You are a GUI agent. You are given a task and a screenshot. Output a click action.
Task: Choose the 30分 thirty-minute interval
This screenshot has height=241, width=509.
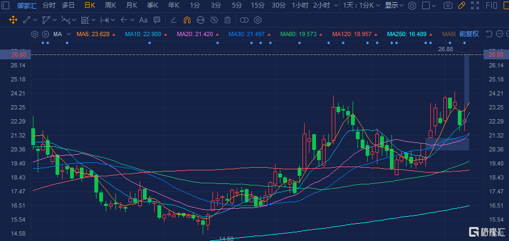pos(279,5)
